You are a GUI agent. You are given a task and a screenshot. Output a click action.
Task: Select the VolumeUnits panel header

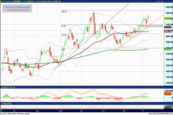point(7,103)
